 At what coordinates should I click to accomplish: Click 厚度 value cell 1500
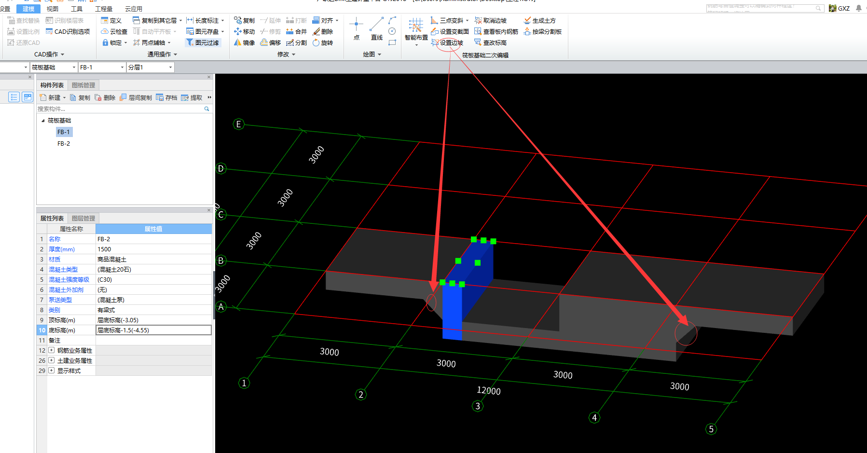pyautogui.click(x=153, y=249)
